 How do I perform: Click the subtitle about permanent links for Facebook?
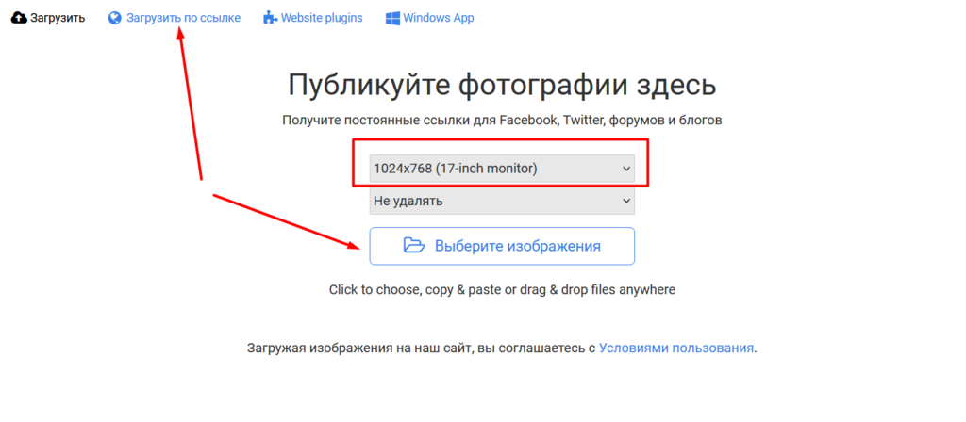(502, 121)
